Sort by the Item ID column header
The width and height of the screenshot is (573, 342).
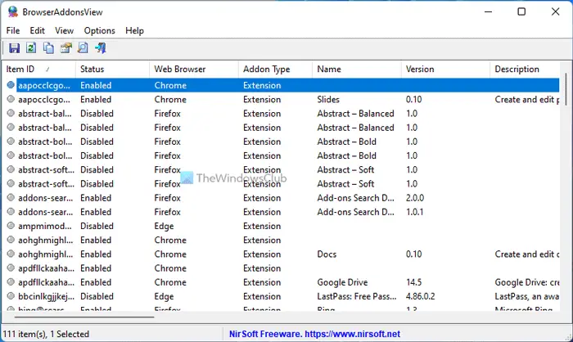[38, 69]
